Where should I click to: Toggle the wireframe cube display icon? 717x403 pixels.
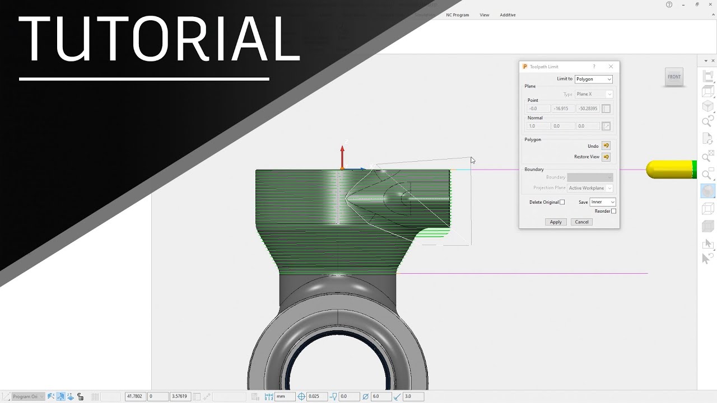point(708,209)
